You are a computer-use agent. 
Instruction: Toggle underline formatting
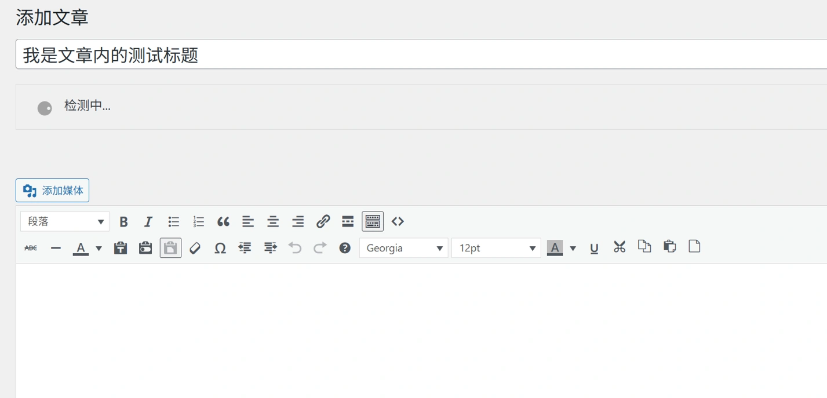tap(594, 248)
